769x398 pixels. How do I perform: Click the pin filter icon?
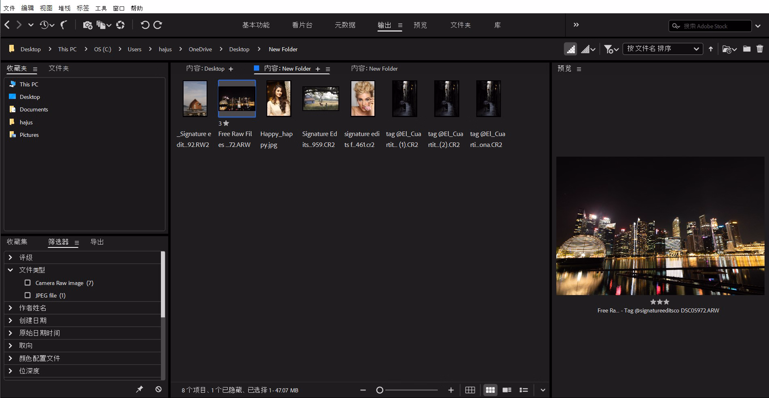click(x=139, y=389)
